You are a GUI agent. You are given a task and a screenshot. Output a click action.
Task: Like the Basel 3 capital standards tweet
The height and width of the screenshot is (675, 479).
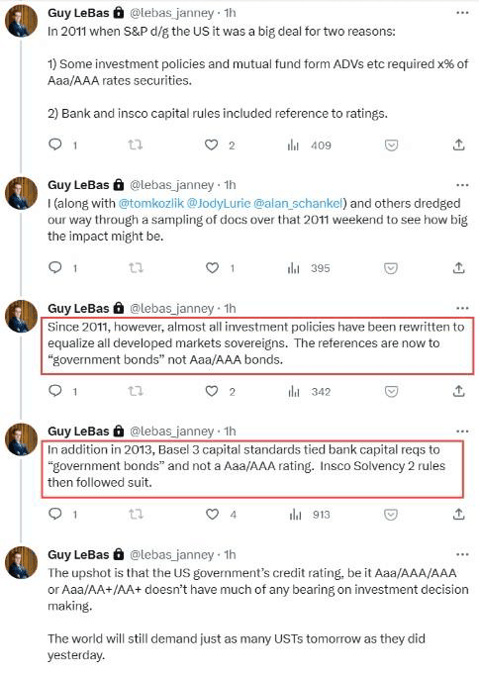212,514
